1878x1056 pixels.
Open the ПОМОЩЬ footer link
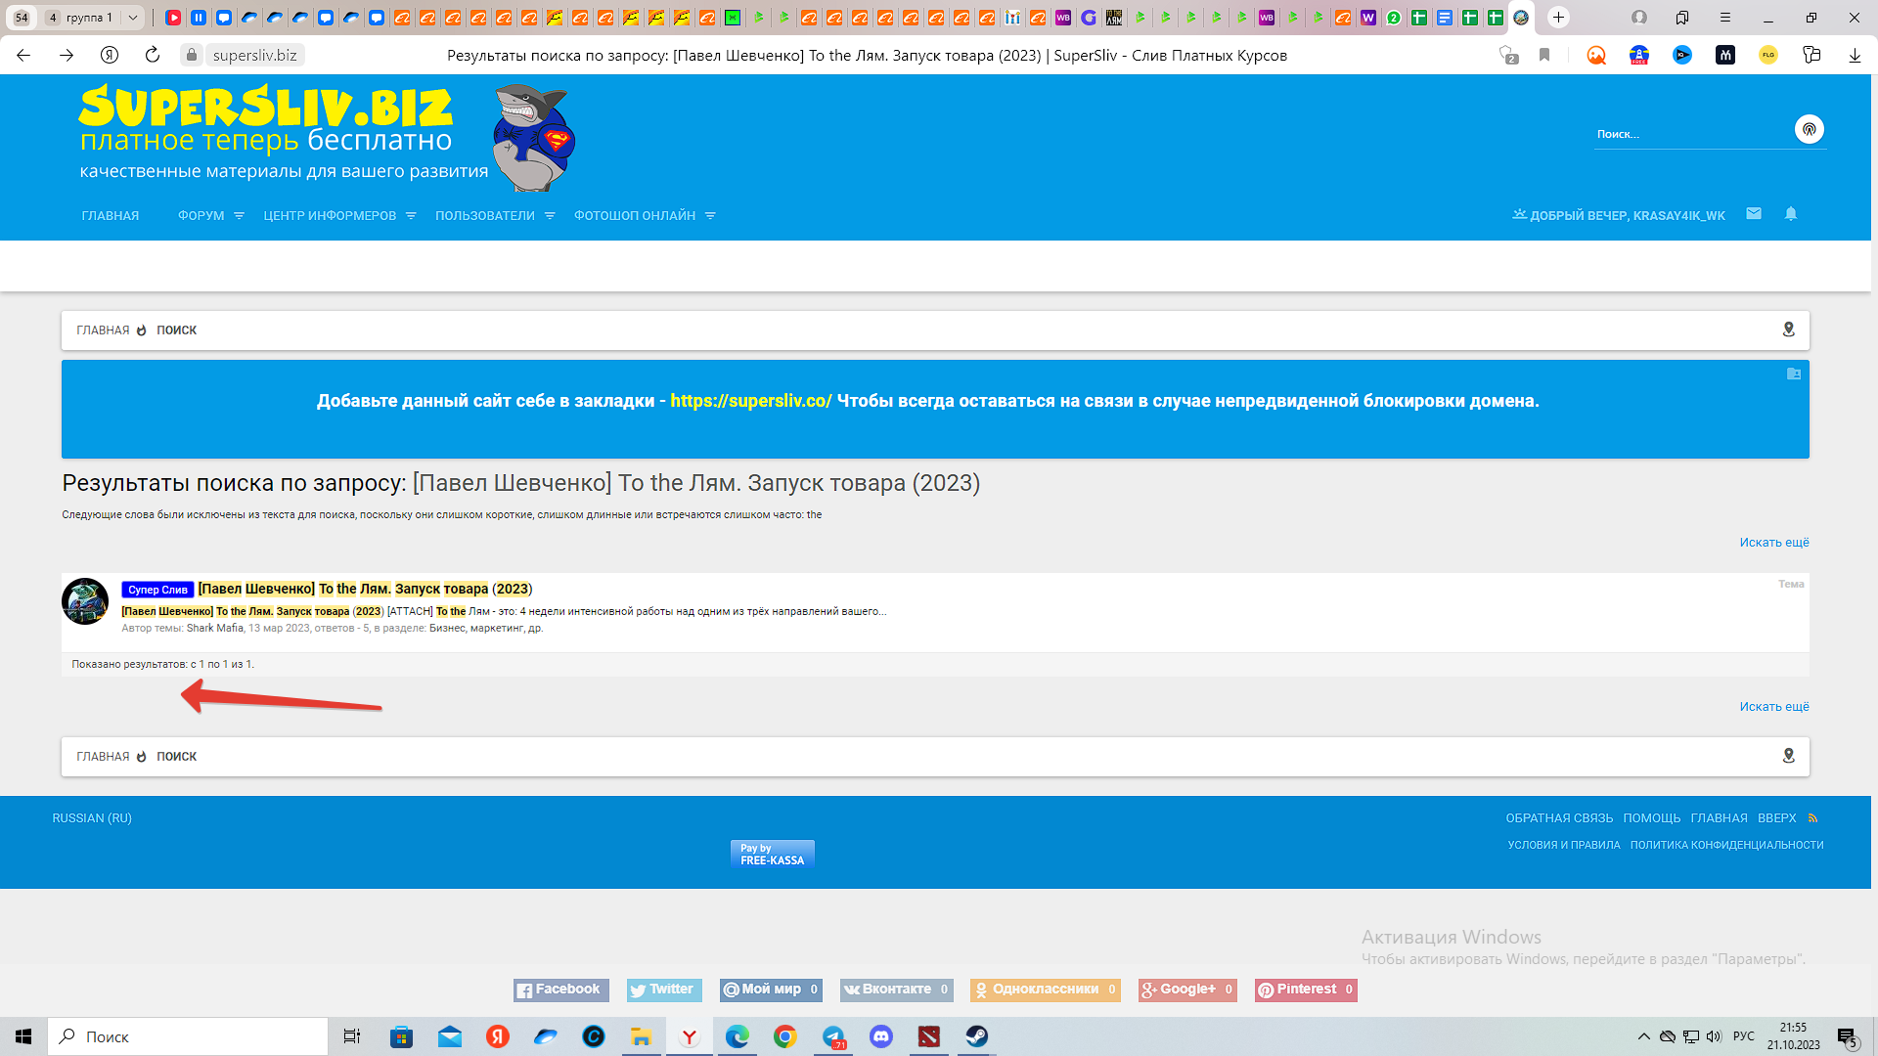coord(1652,818)
